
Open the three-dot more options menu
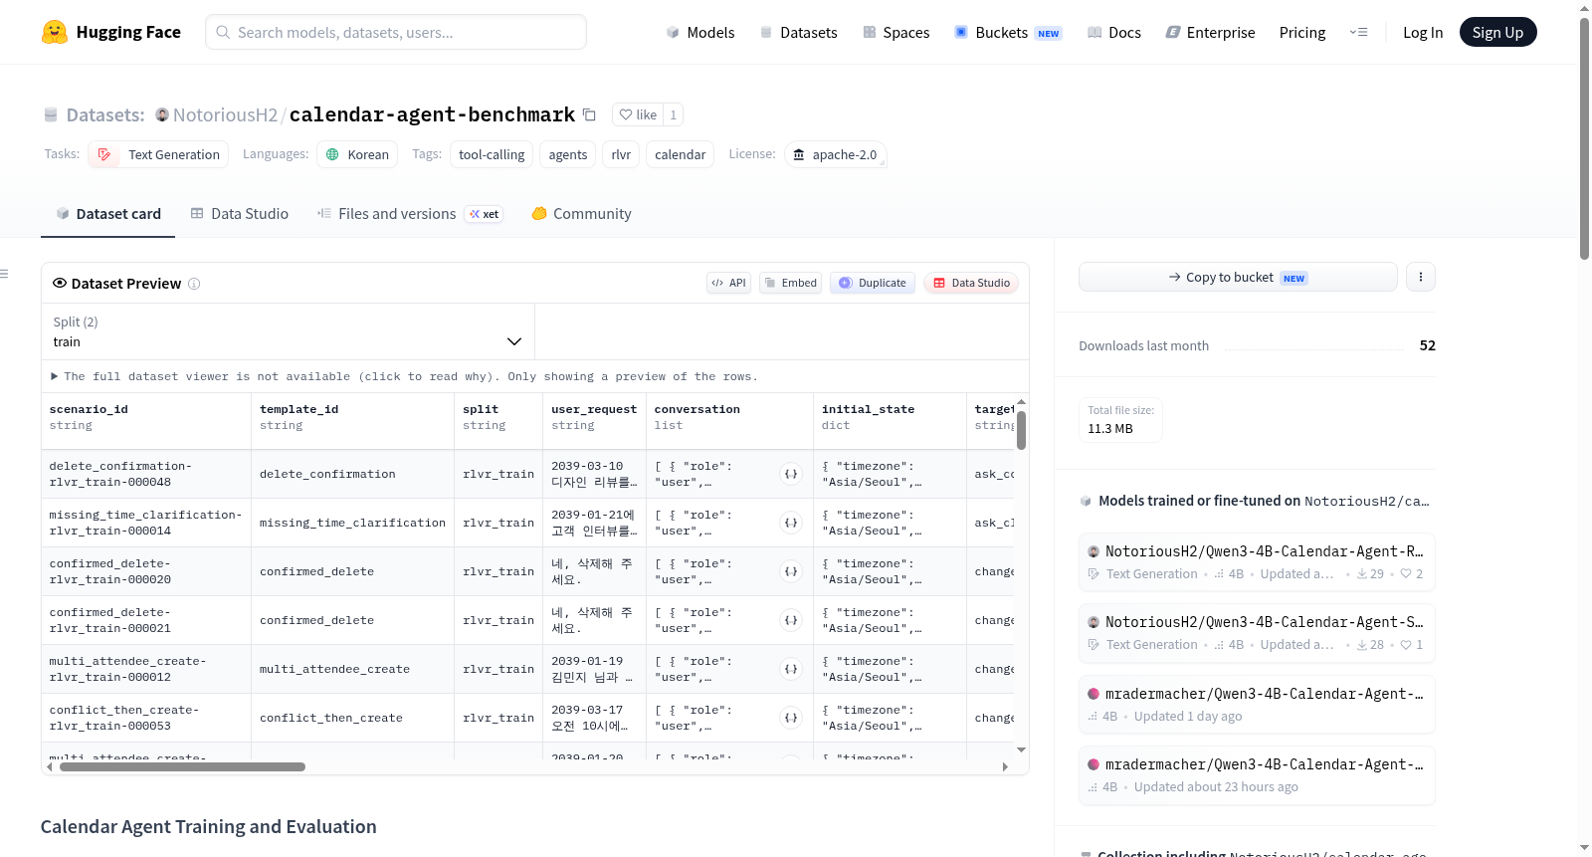(1421, 277)
